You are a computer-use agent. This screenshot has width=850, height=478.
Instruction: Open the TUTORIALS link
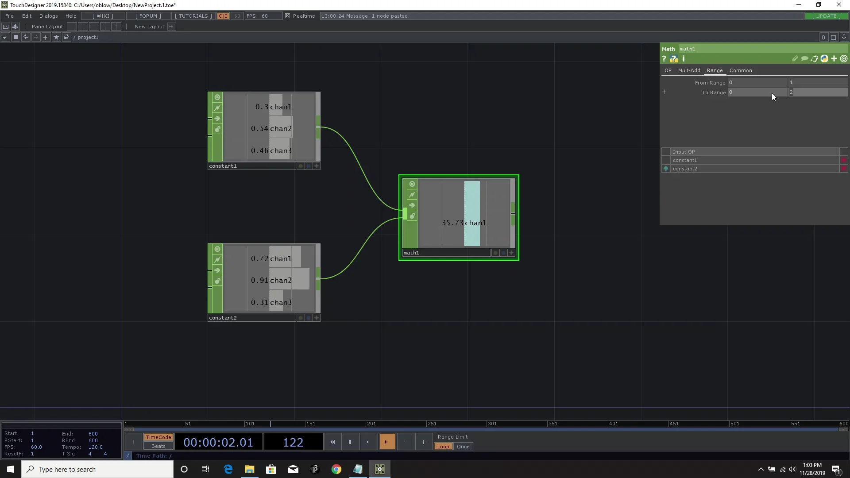(193, 16)
